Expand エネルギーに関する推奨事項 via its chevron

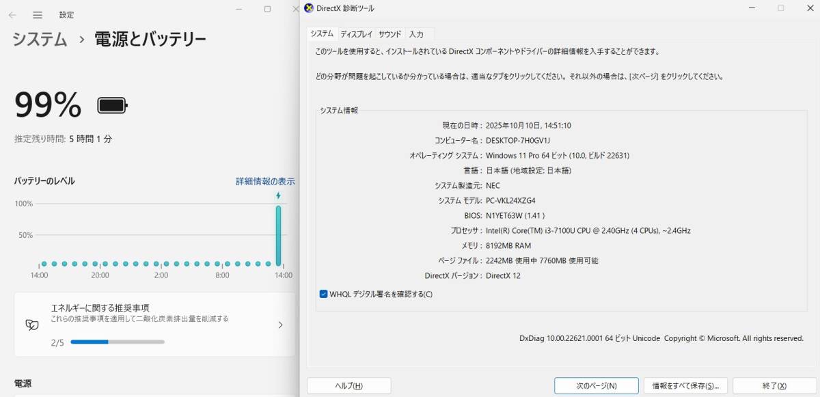pyautogui.click(x=280, y=325)
